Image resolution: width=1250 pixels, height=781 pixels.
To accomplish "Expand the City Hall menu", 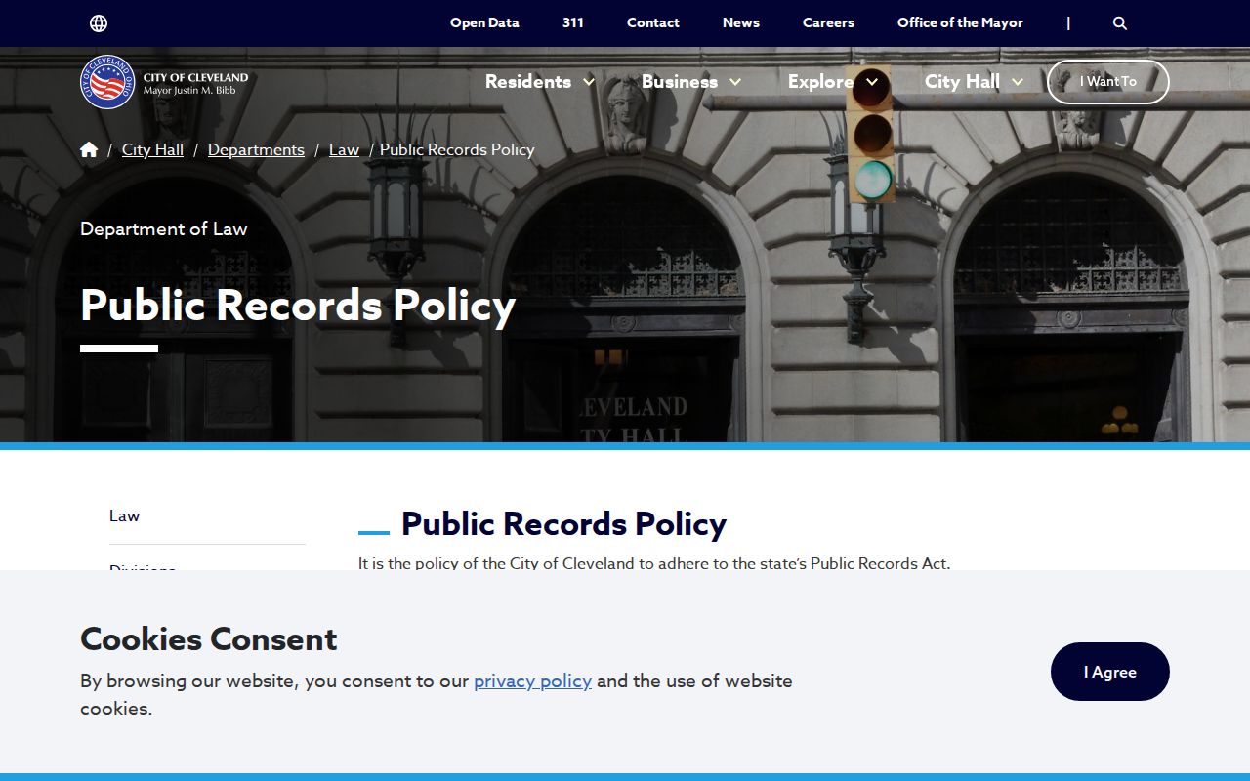I will [x=974, y=82].
